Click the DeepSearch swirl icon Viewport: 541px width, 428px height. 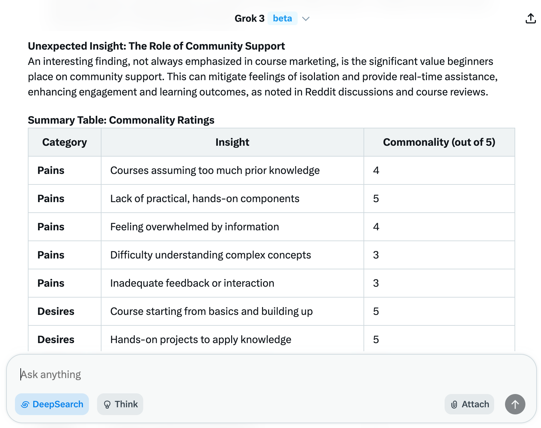click(x=25, y=405)
